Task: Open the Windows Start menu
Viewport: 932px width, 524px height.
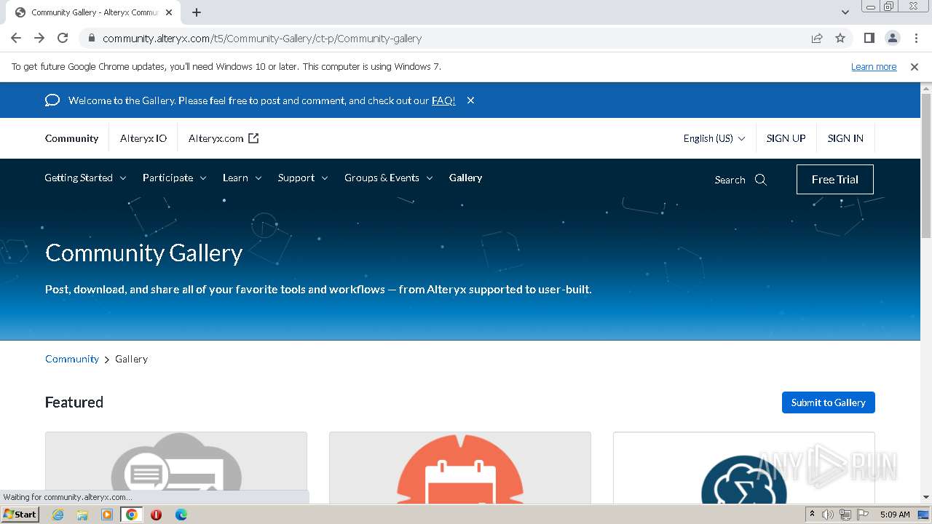Action: pyautogui.click(x=20, y=515)
